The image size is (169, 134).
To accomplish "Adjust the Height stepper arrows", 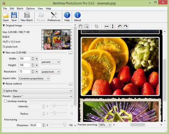I will 33,65.
